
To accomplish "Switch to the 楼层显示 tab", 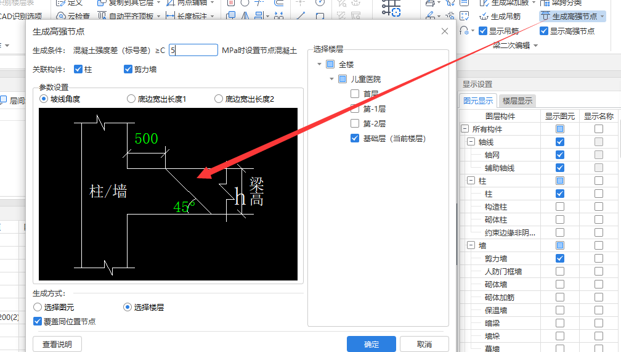I will (x=517, y=100).
